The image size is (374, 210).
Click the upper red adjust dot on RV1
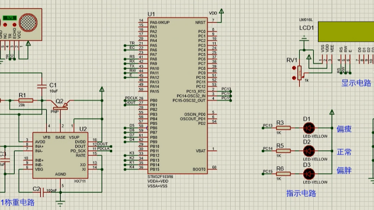click(x=294, y=68)
